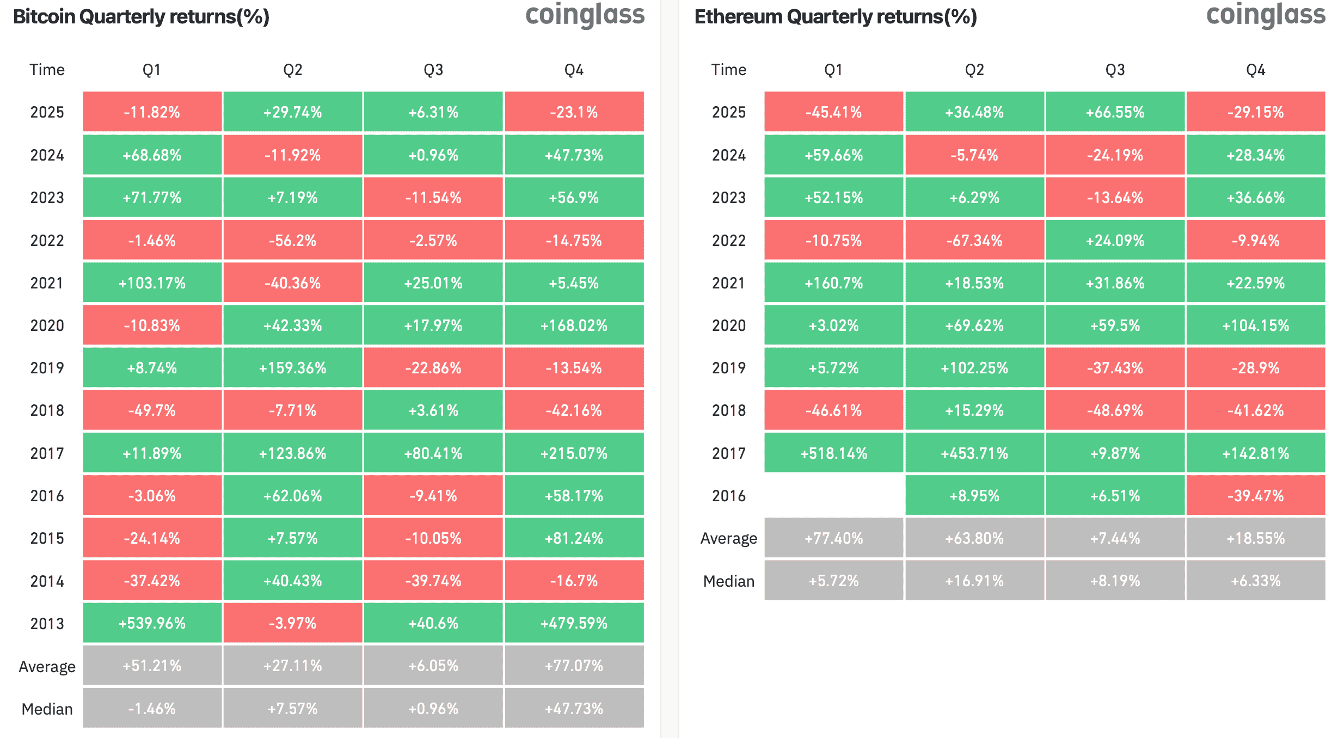Viewport: 1338px width, 738px height.
Task: Click the Ethereum Median Q2 cell +16.91%
Action: [x=974, y=581]
